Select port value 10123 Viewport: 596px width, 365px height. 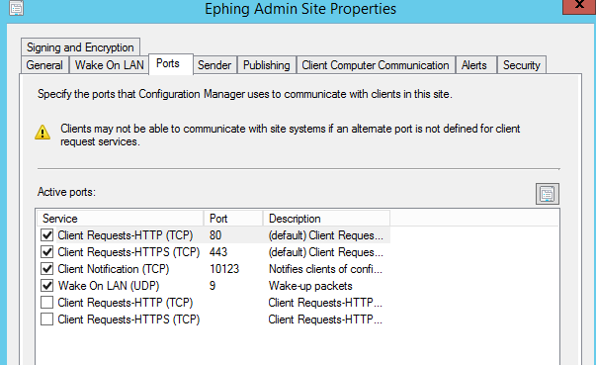224,269
